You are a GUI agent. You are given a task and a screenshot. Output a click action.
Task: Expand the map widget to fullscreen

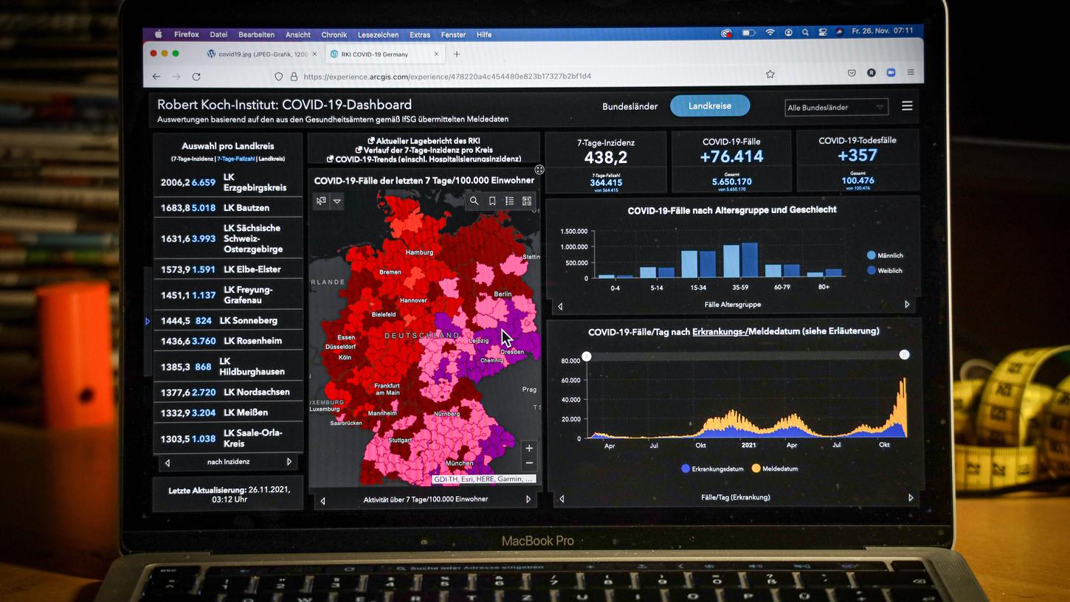[539, 170]
